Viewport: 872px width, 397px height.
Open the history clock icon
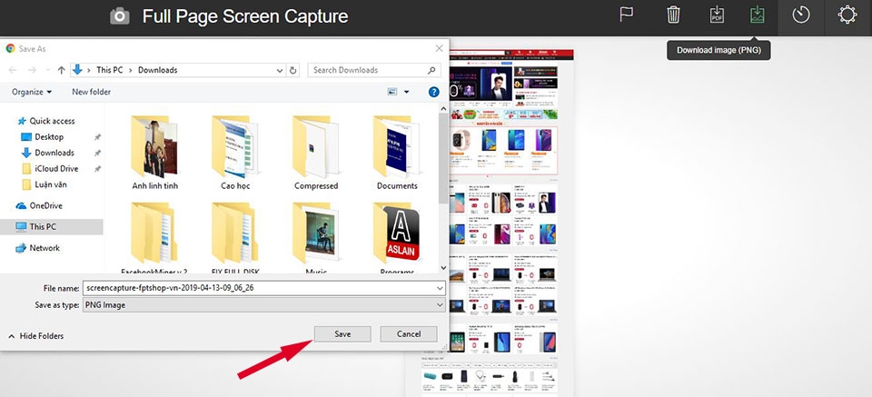pyautogui.click(x=801, y=15)
